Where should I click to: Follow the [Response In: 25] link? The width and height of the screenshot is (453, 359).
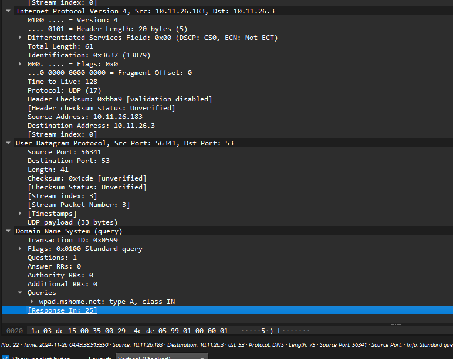pyautogui.click(x=62, y=310)
